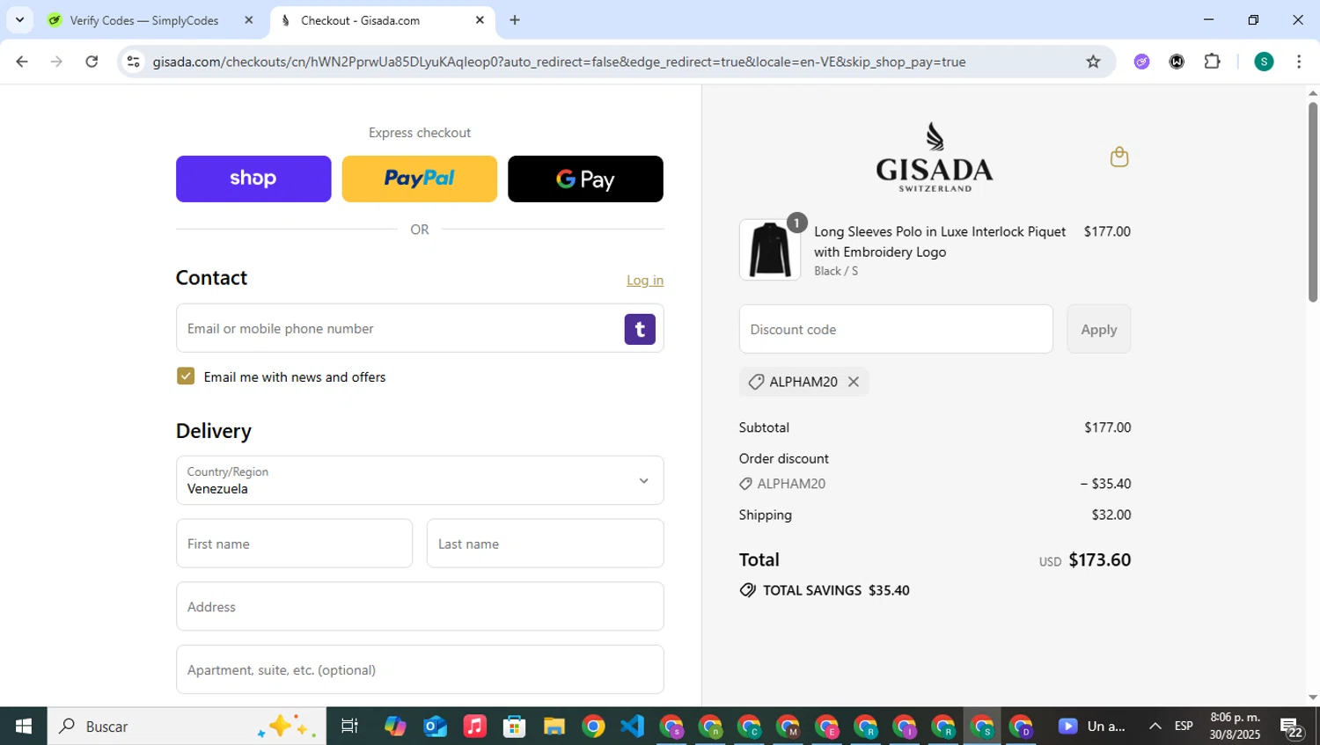This screenshot has width=1320, height=745.
Task: Click the Gisada Switzerland logo
Action: click(x=935, y=157)
